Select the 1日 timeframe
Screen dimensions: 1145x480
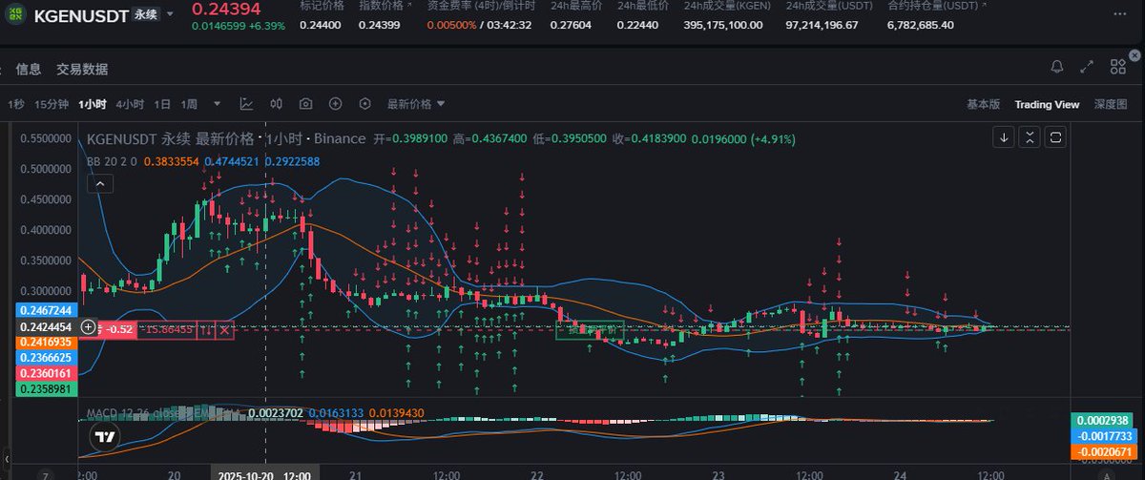coord(162,104)
